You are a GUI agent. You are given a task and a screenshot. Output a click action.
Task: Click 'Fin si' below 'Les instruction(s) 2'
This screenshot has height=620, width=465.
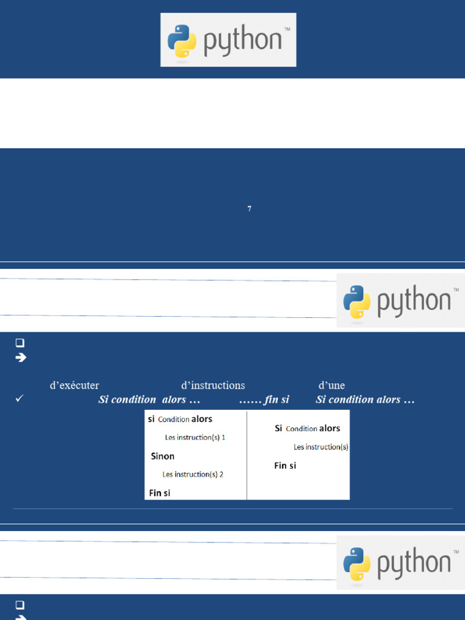point(160,493)
